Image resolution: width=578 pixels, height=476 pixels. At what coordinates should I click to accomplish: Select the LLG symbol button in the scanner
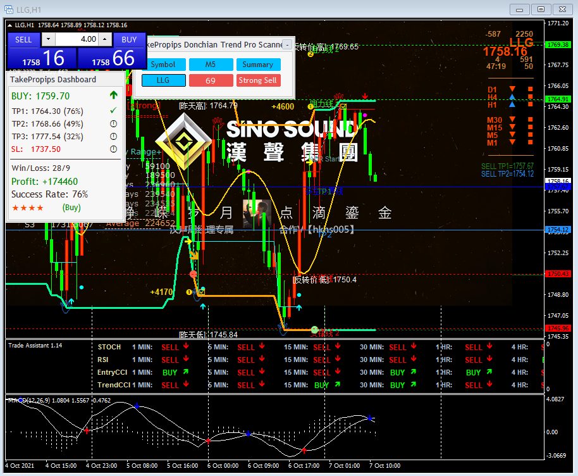[x=163, y=80]
